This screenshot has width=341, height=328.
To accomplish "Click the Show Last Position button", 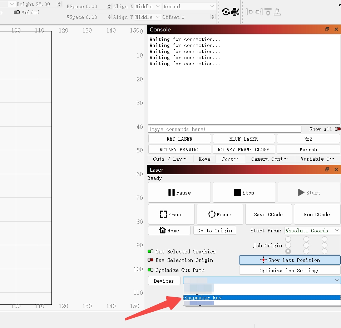I will [x=290, y=260].
